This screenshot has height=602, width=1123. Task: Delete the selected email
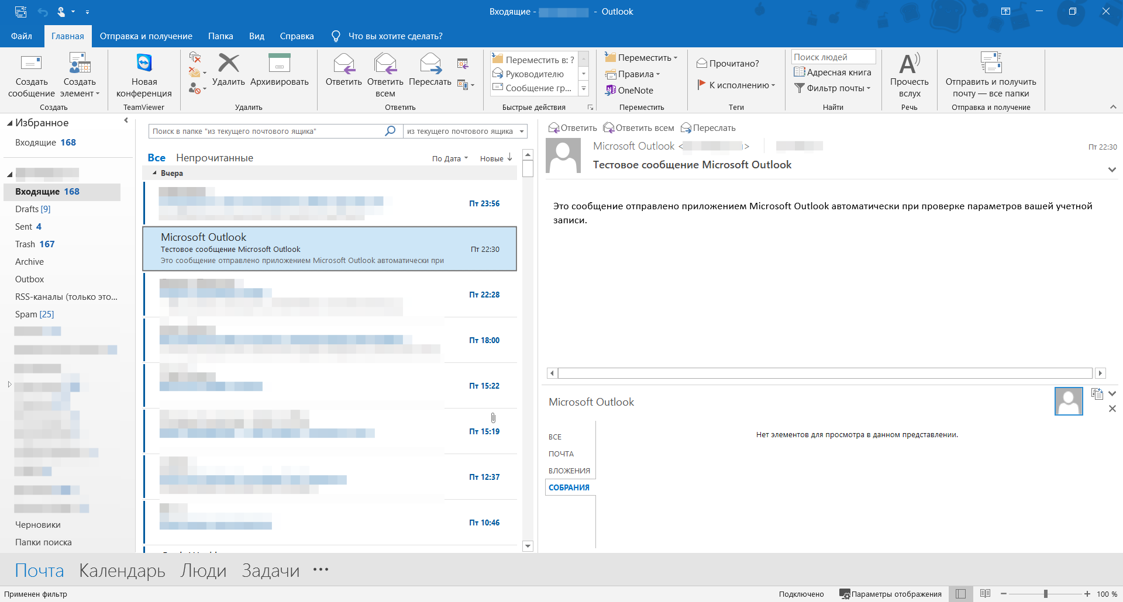228,70
